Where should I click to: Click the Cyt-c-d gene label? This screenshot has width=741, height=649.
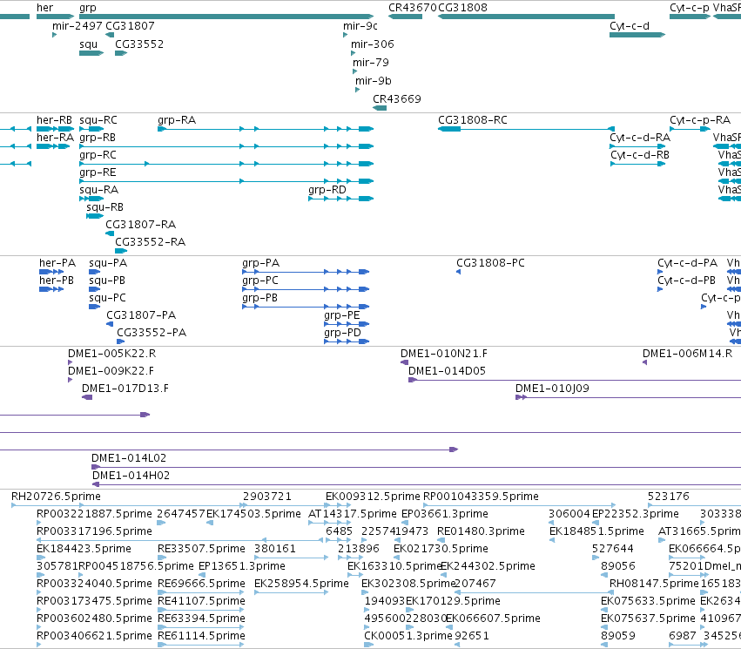pos(630,26)
